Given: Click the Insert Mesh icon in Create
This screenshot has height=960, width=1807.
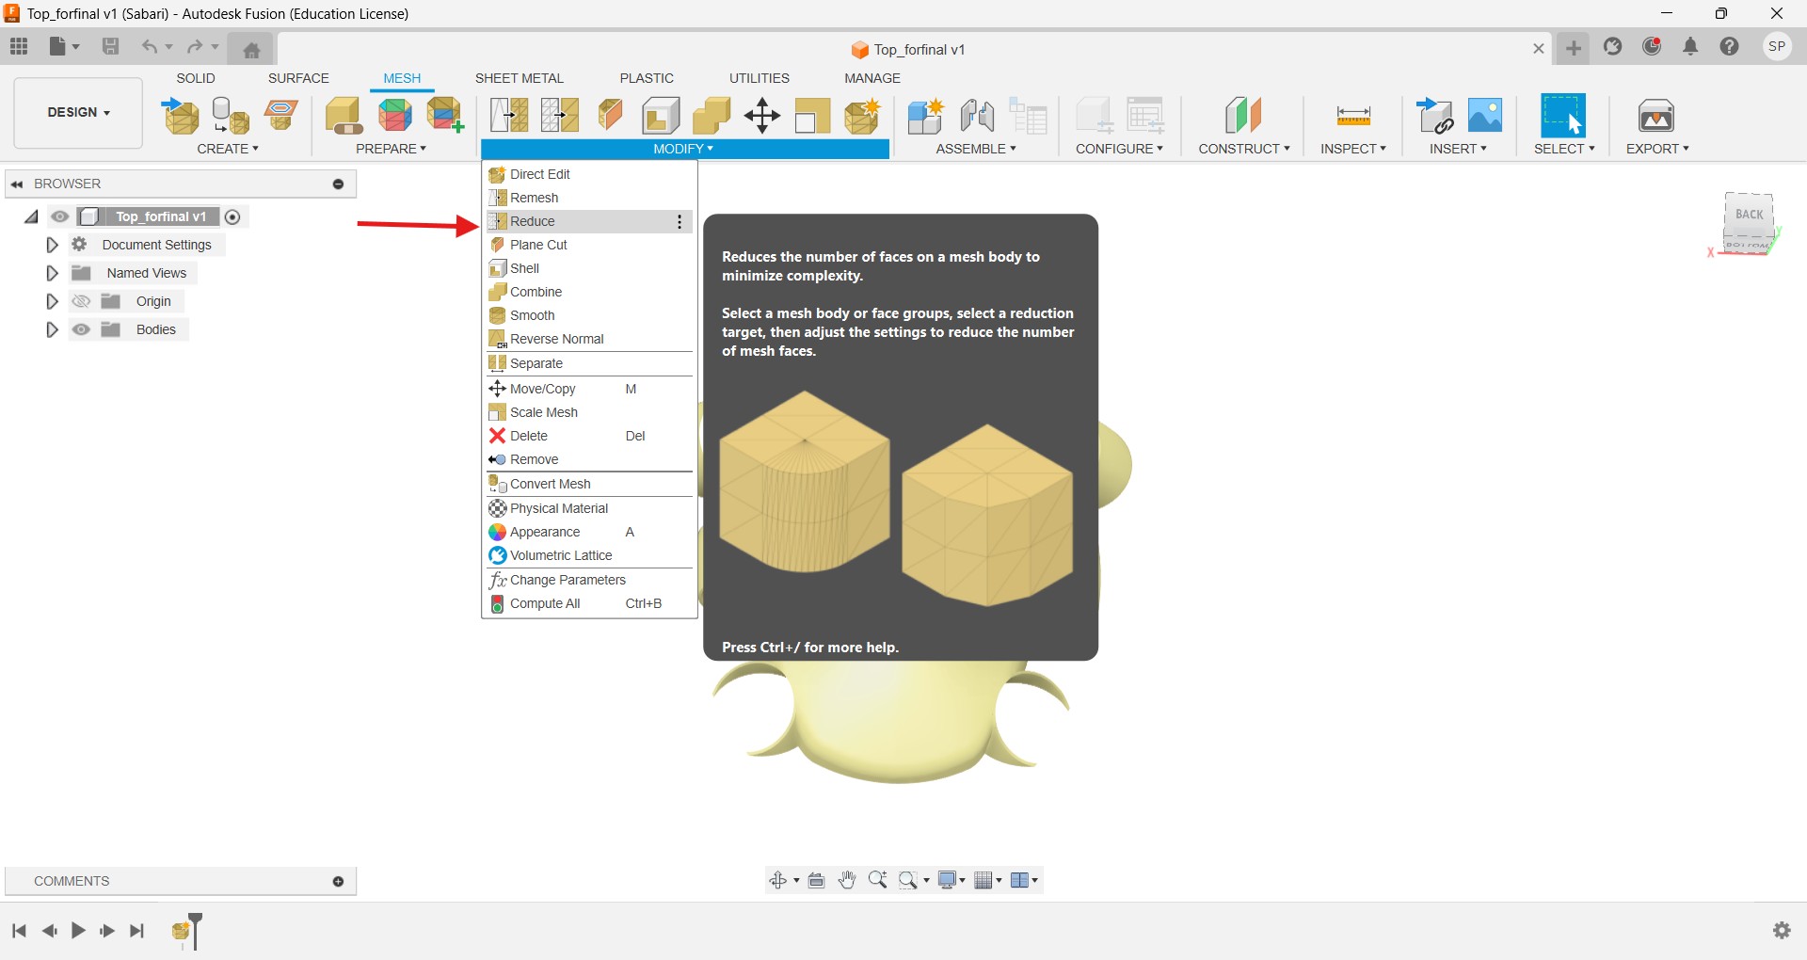Looking at the screenshot, I should click(181, 116).
